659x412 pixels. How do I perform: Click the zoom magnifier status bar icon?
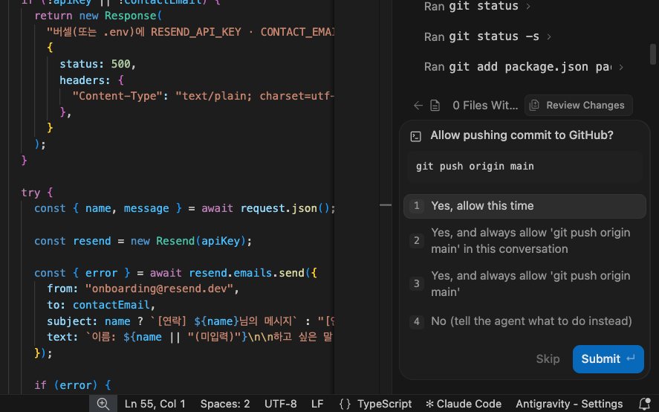pos(103,404)
